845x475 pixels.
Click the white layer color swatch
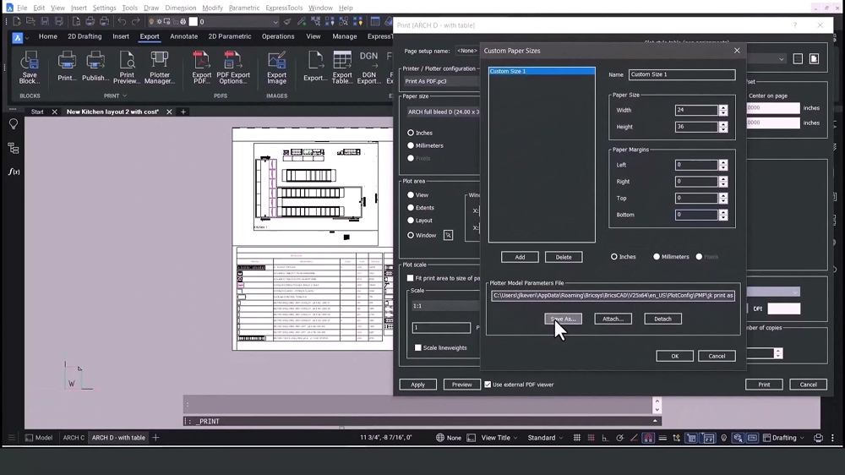pyautogui.click(x=194, y=22)
